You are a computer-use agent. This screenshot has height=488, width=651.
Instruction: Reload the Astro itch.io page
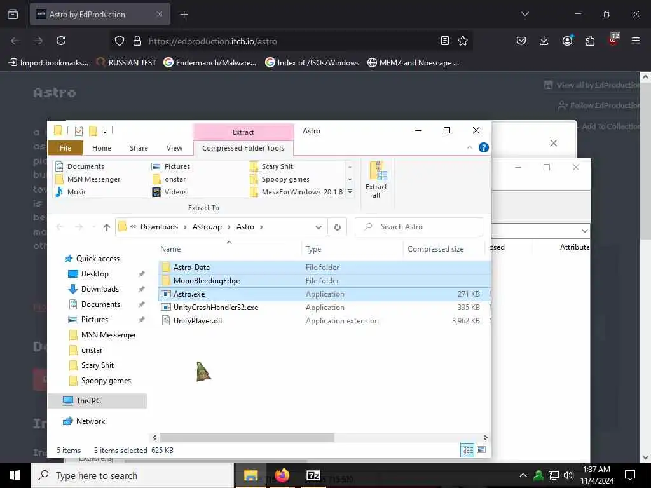[61, 41]
